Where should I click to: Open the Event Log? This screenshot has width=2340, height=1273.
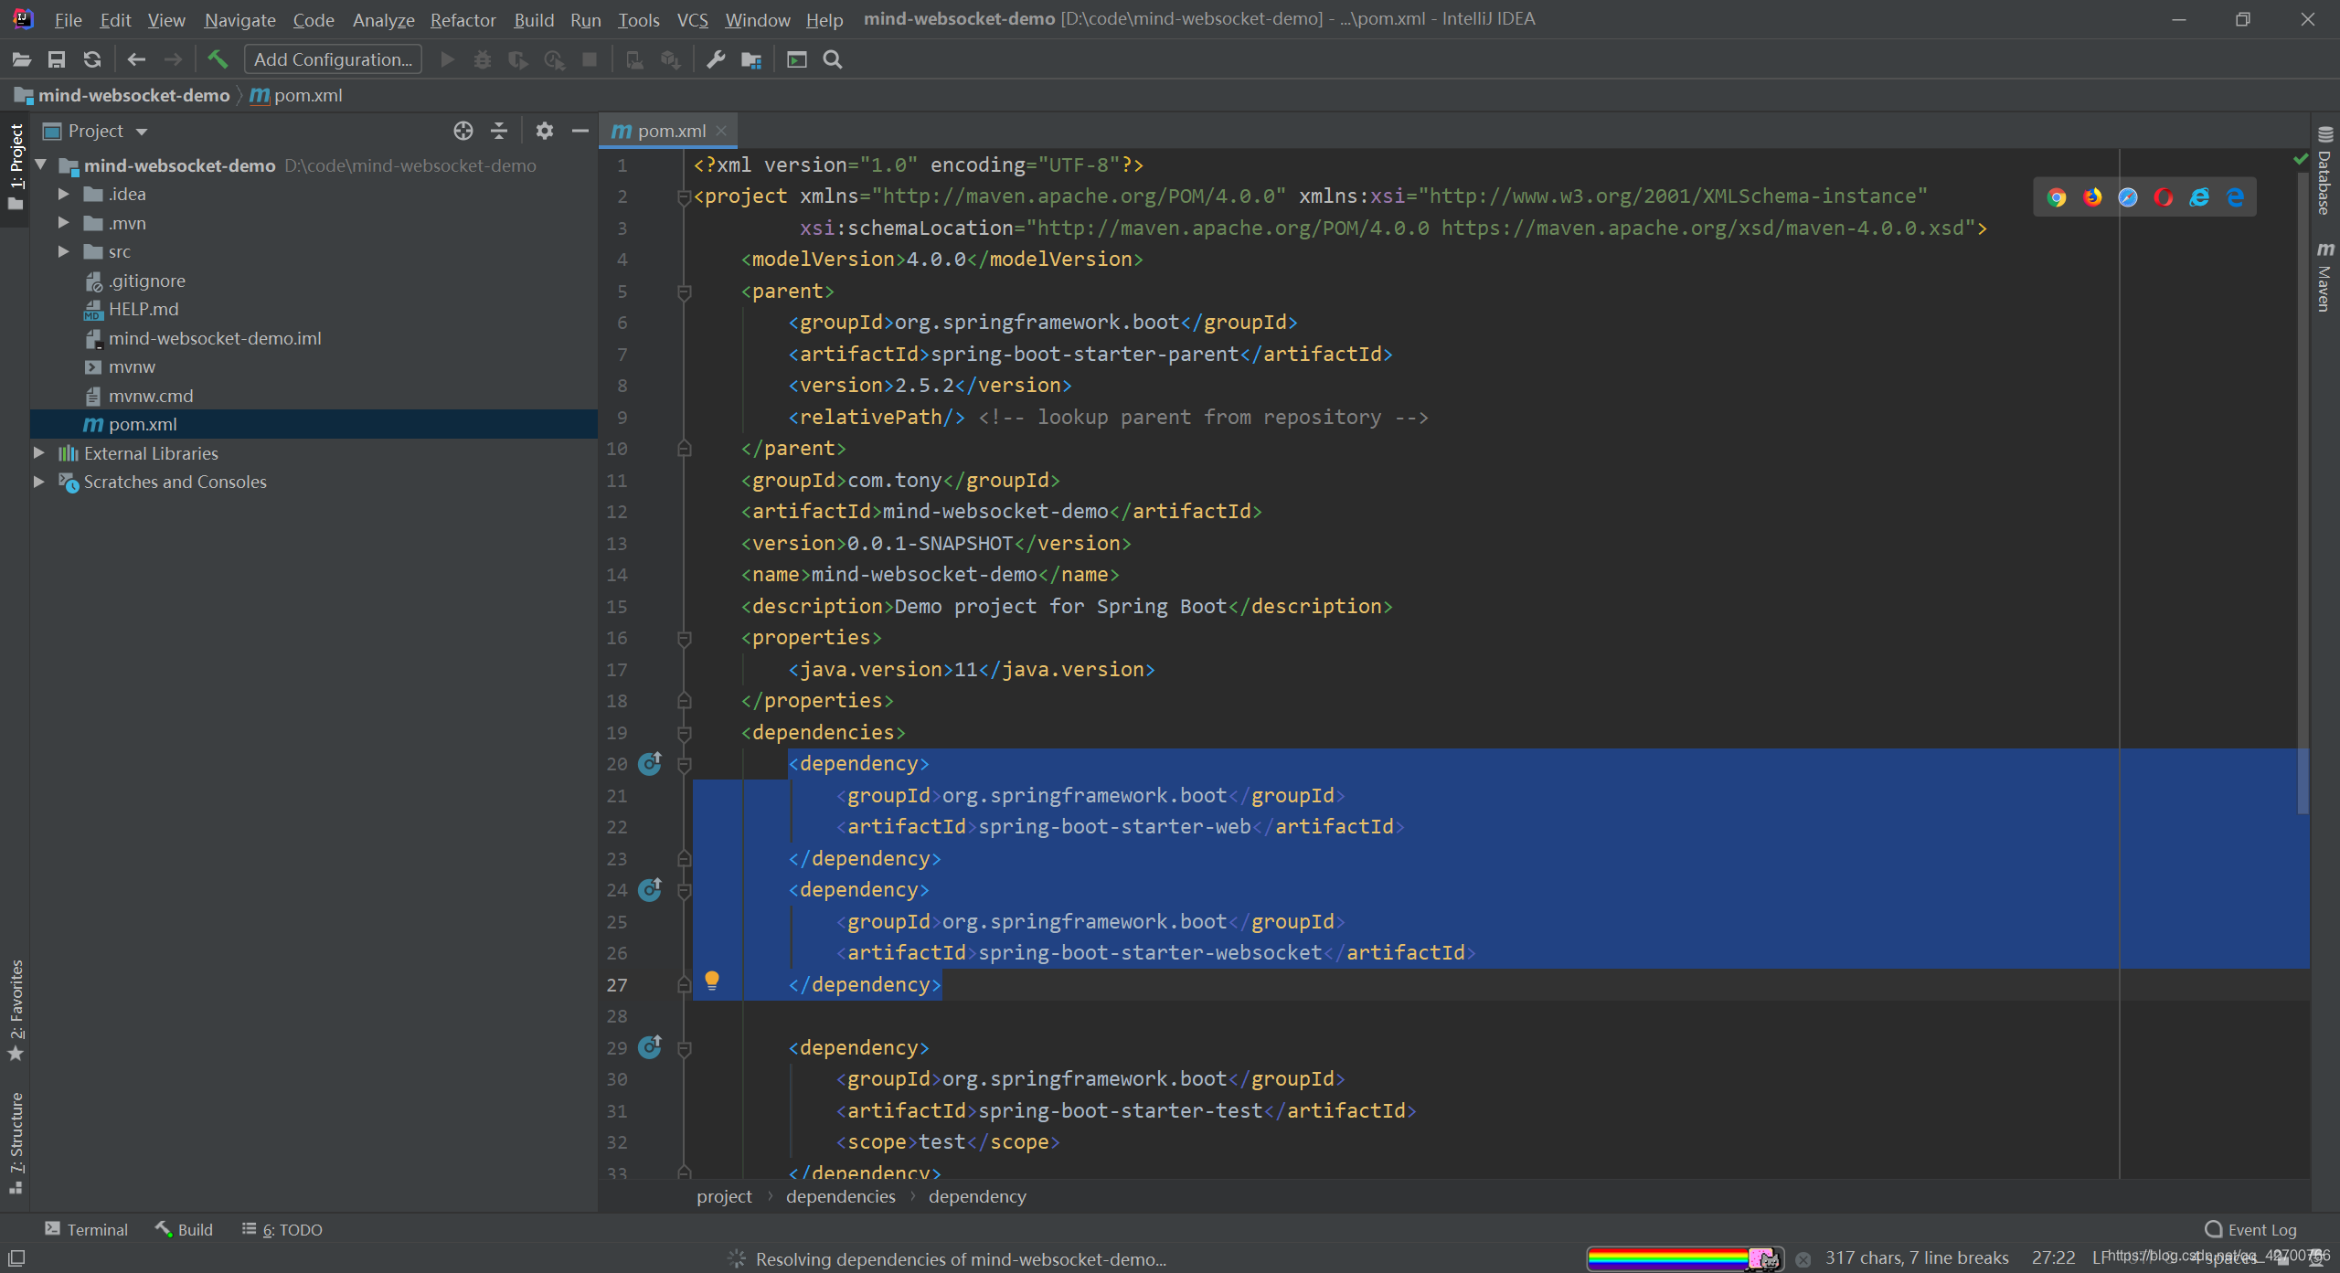[2250, 1229]
